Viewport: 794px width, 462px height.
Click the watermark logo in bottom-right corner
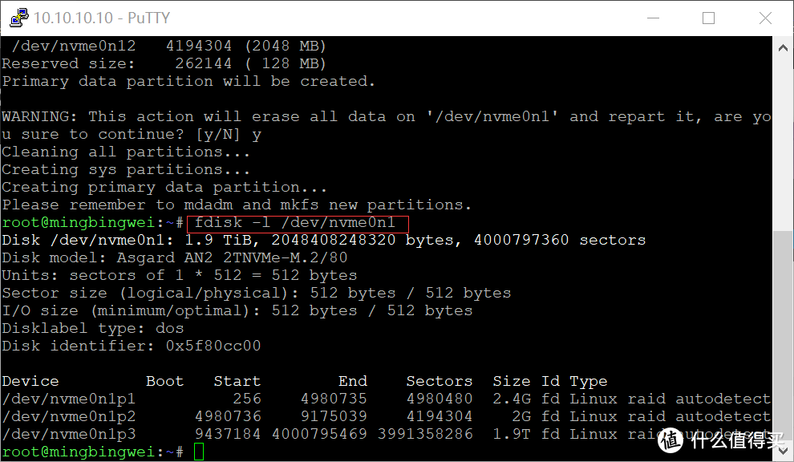722,438
